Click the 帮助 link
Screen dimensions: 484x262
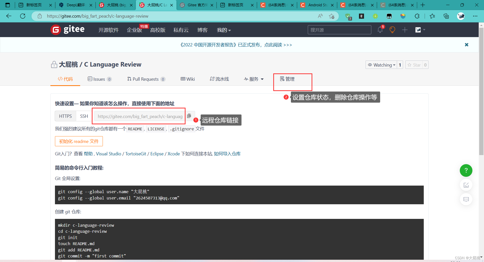(x=88, y=154)
